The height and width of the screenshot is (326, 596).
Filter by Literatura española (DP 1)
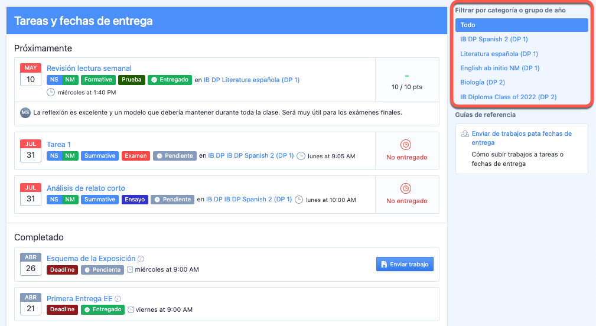[499, 54]
